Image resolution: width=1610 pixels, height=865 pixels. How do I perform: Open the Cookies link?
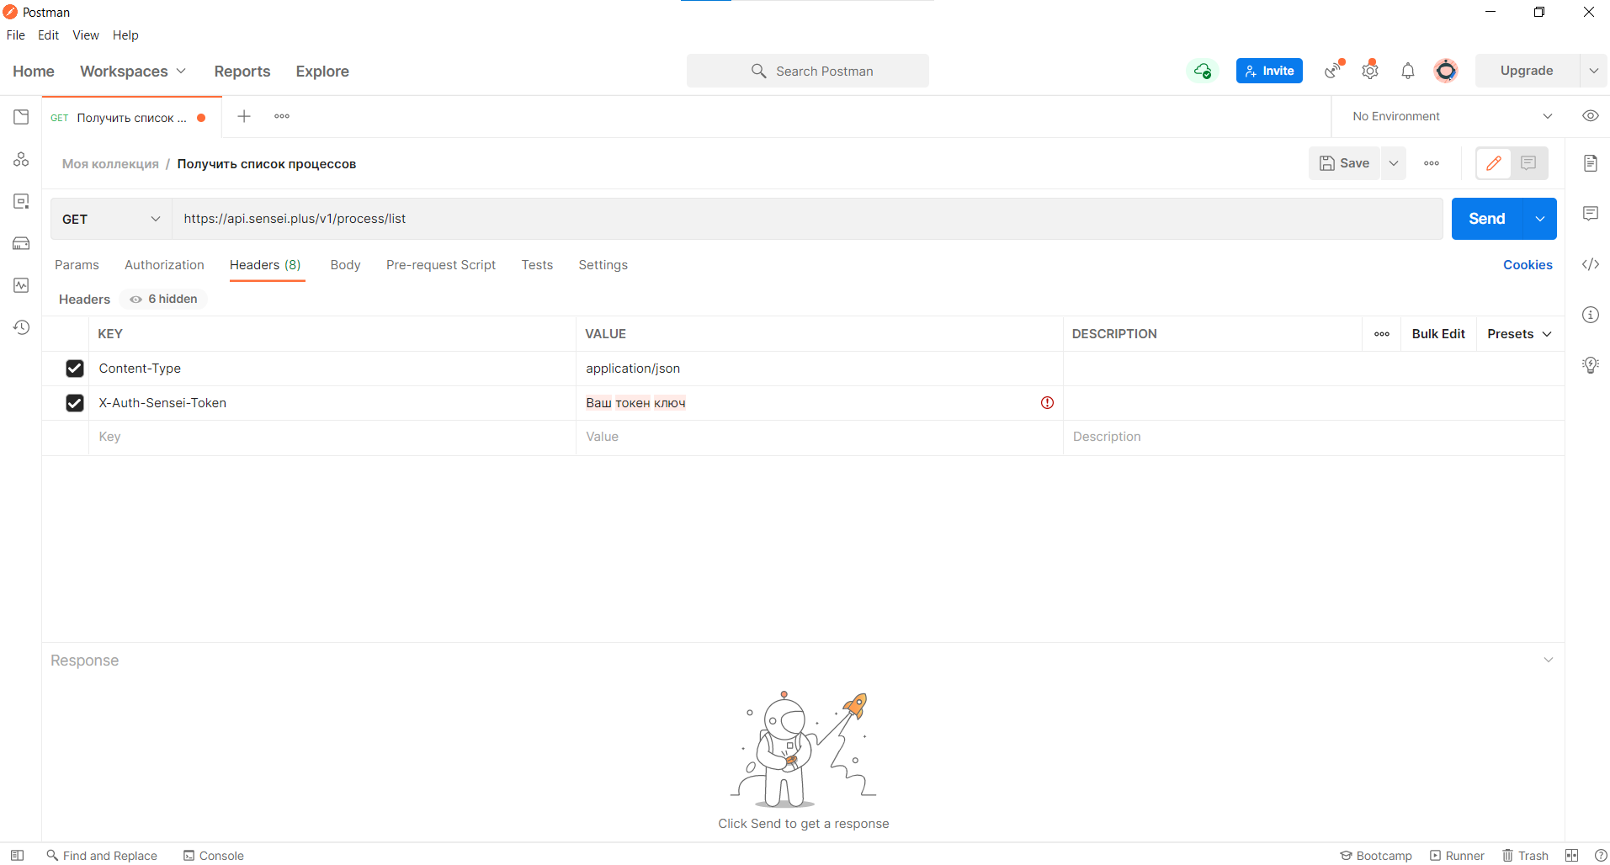[1528, 265]
